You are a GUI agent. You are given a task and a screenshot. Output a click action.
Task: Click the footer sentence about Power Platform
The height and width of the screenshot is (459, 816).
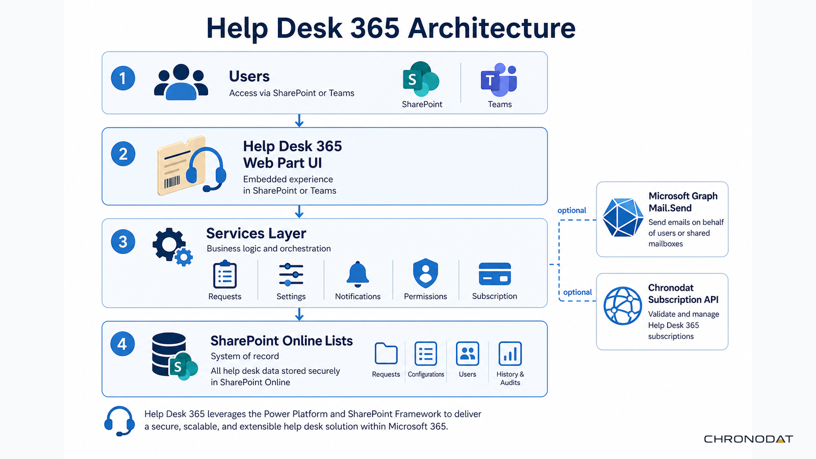tap(313, 420)
